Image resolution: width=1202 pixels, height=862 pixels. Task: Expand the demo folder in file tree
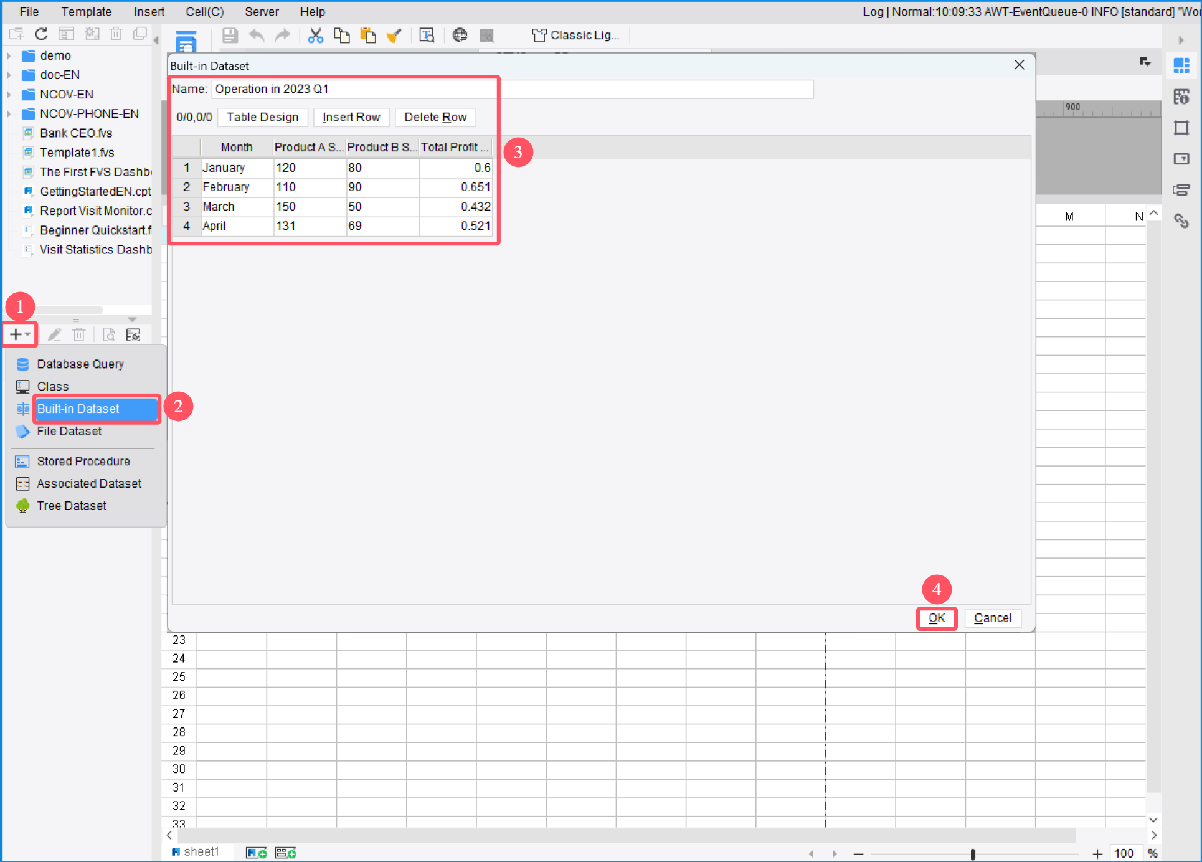tap(9, 55)
